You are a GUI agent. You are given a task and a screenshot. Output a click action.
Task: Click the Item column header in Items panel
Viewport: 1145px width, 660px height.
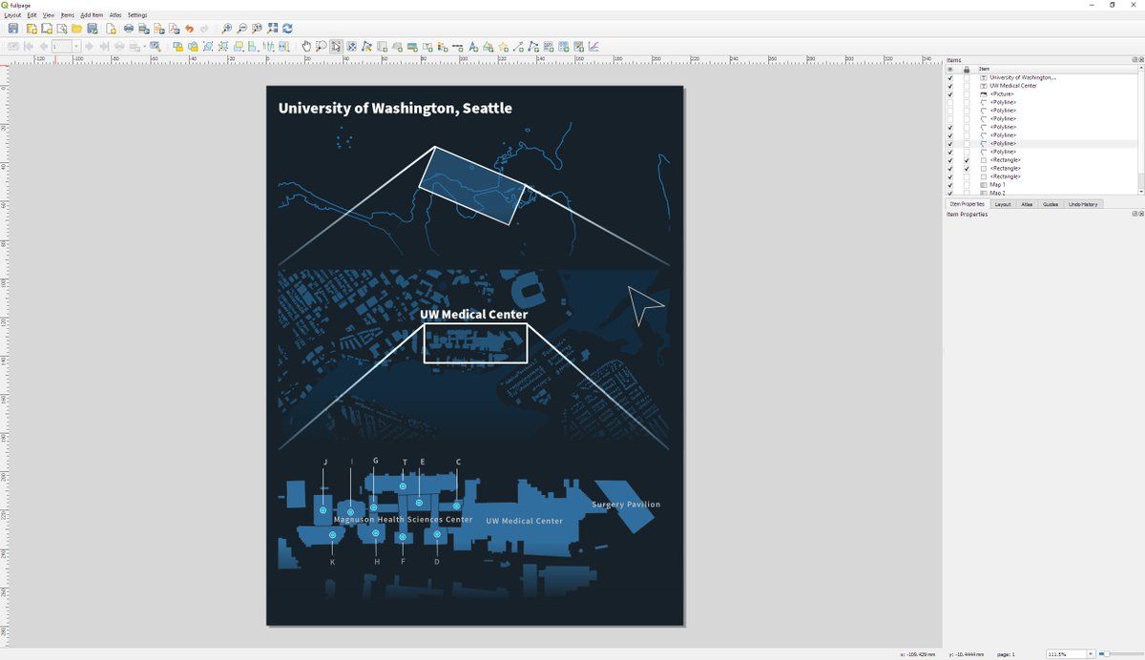click(984, 69)
